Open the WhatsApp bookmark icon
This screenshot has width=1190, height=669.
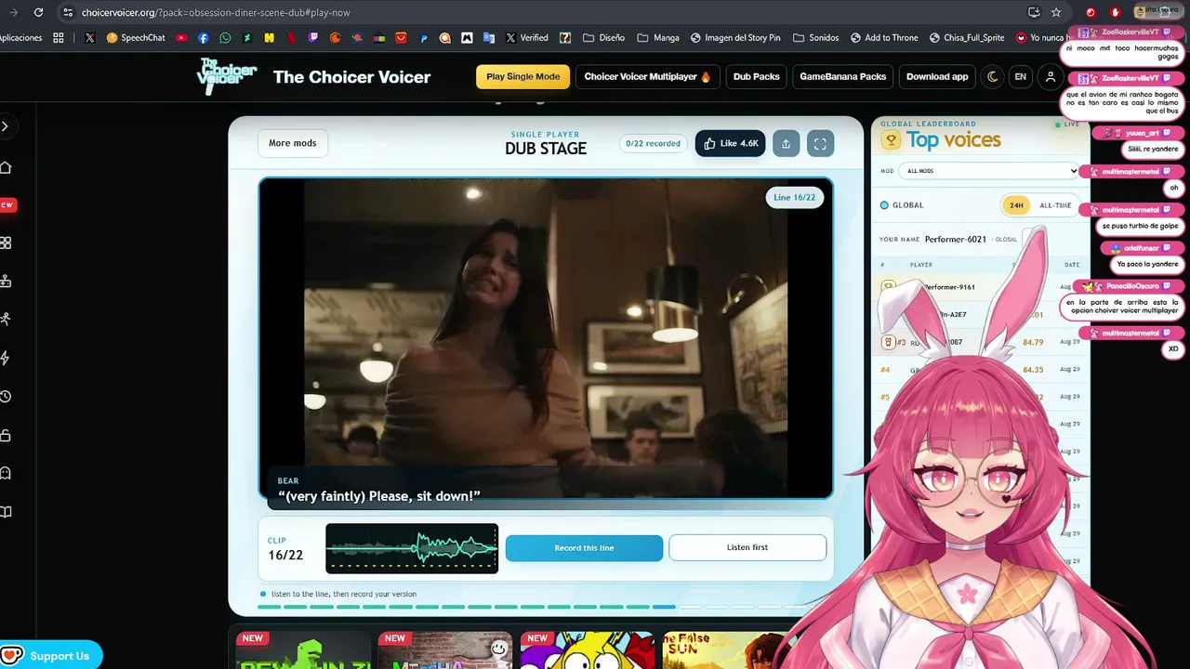[225, 38]
